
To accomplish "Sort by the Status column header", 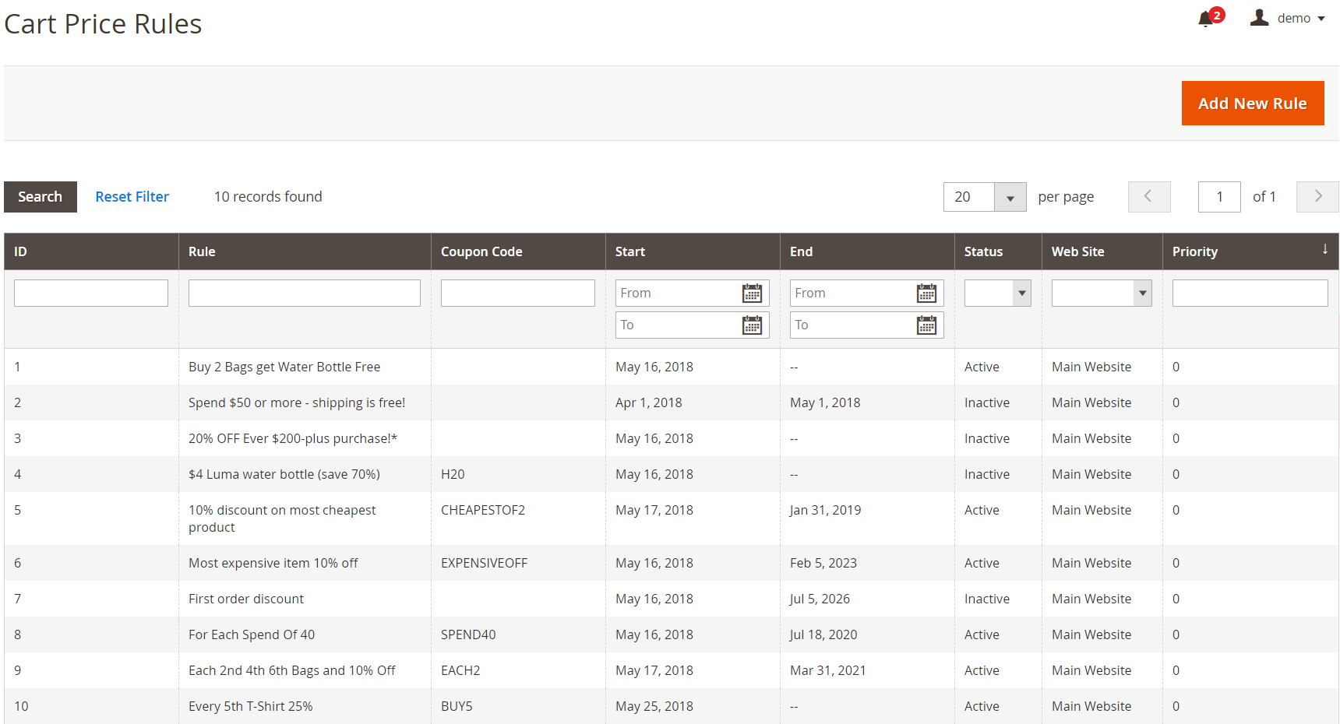I will click(998, 251).
